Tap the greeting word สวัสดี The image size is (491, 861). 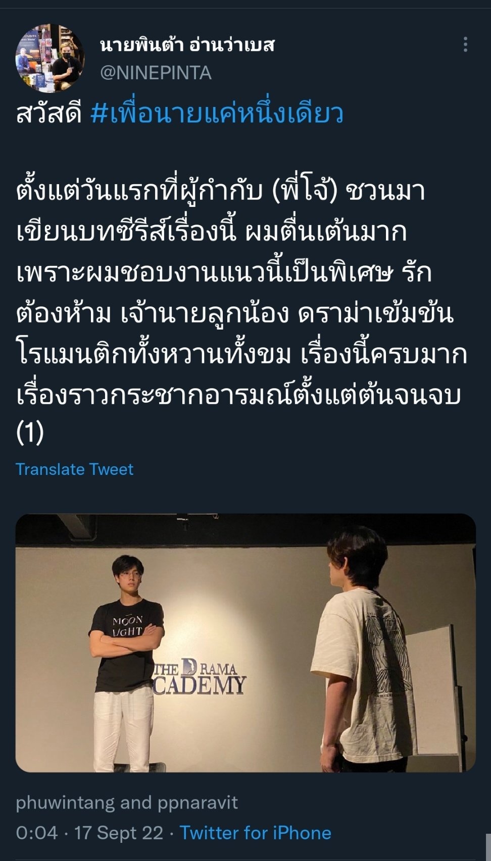coord(49,113)
